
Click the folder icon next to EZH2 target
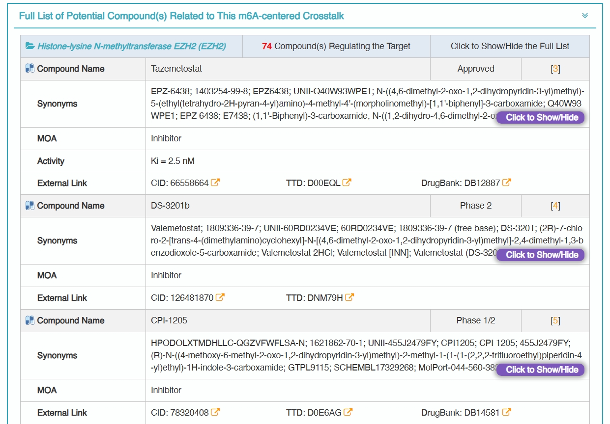pyautogui.click(x=30, y=46)
